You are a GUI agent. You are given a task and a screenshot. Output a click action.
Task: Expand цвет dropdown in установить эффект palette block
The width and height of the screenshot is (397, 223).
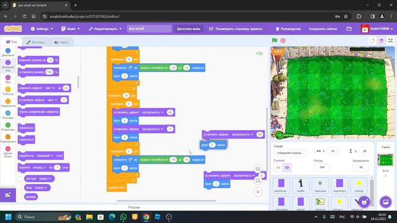coord(52,100)
